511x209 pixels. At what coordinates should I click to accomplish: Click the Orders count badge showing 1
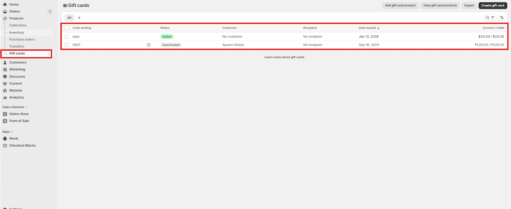coord(50,11)
